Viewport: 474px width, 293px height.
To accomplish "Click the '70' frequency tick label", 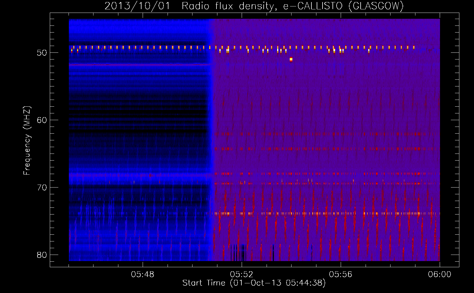I will pos(42,188).
